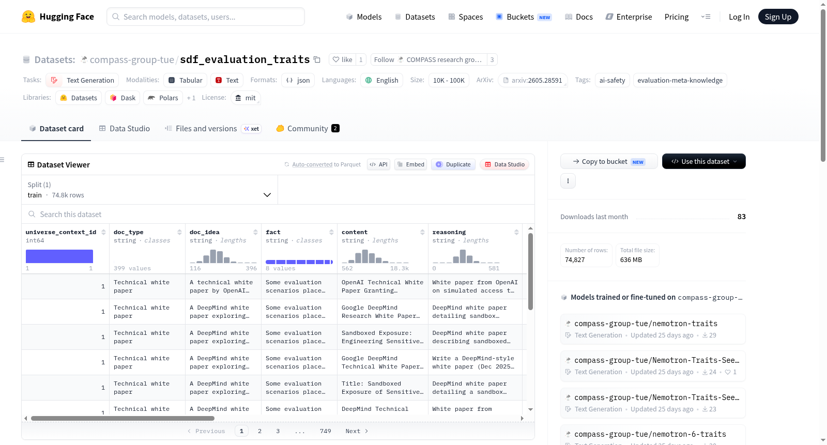Click the Polars library tag
Screen dimensions: 827x445
tap(163, 98)
